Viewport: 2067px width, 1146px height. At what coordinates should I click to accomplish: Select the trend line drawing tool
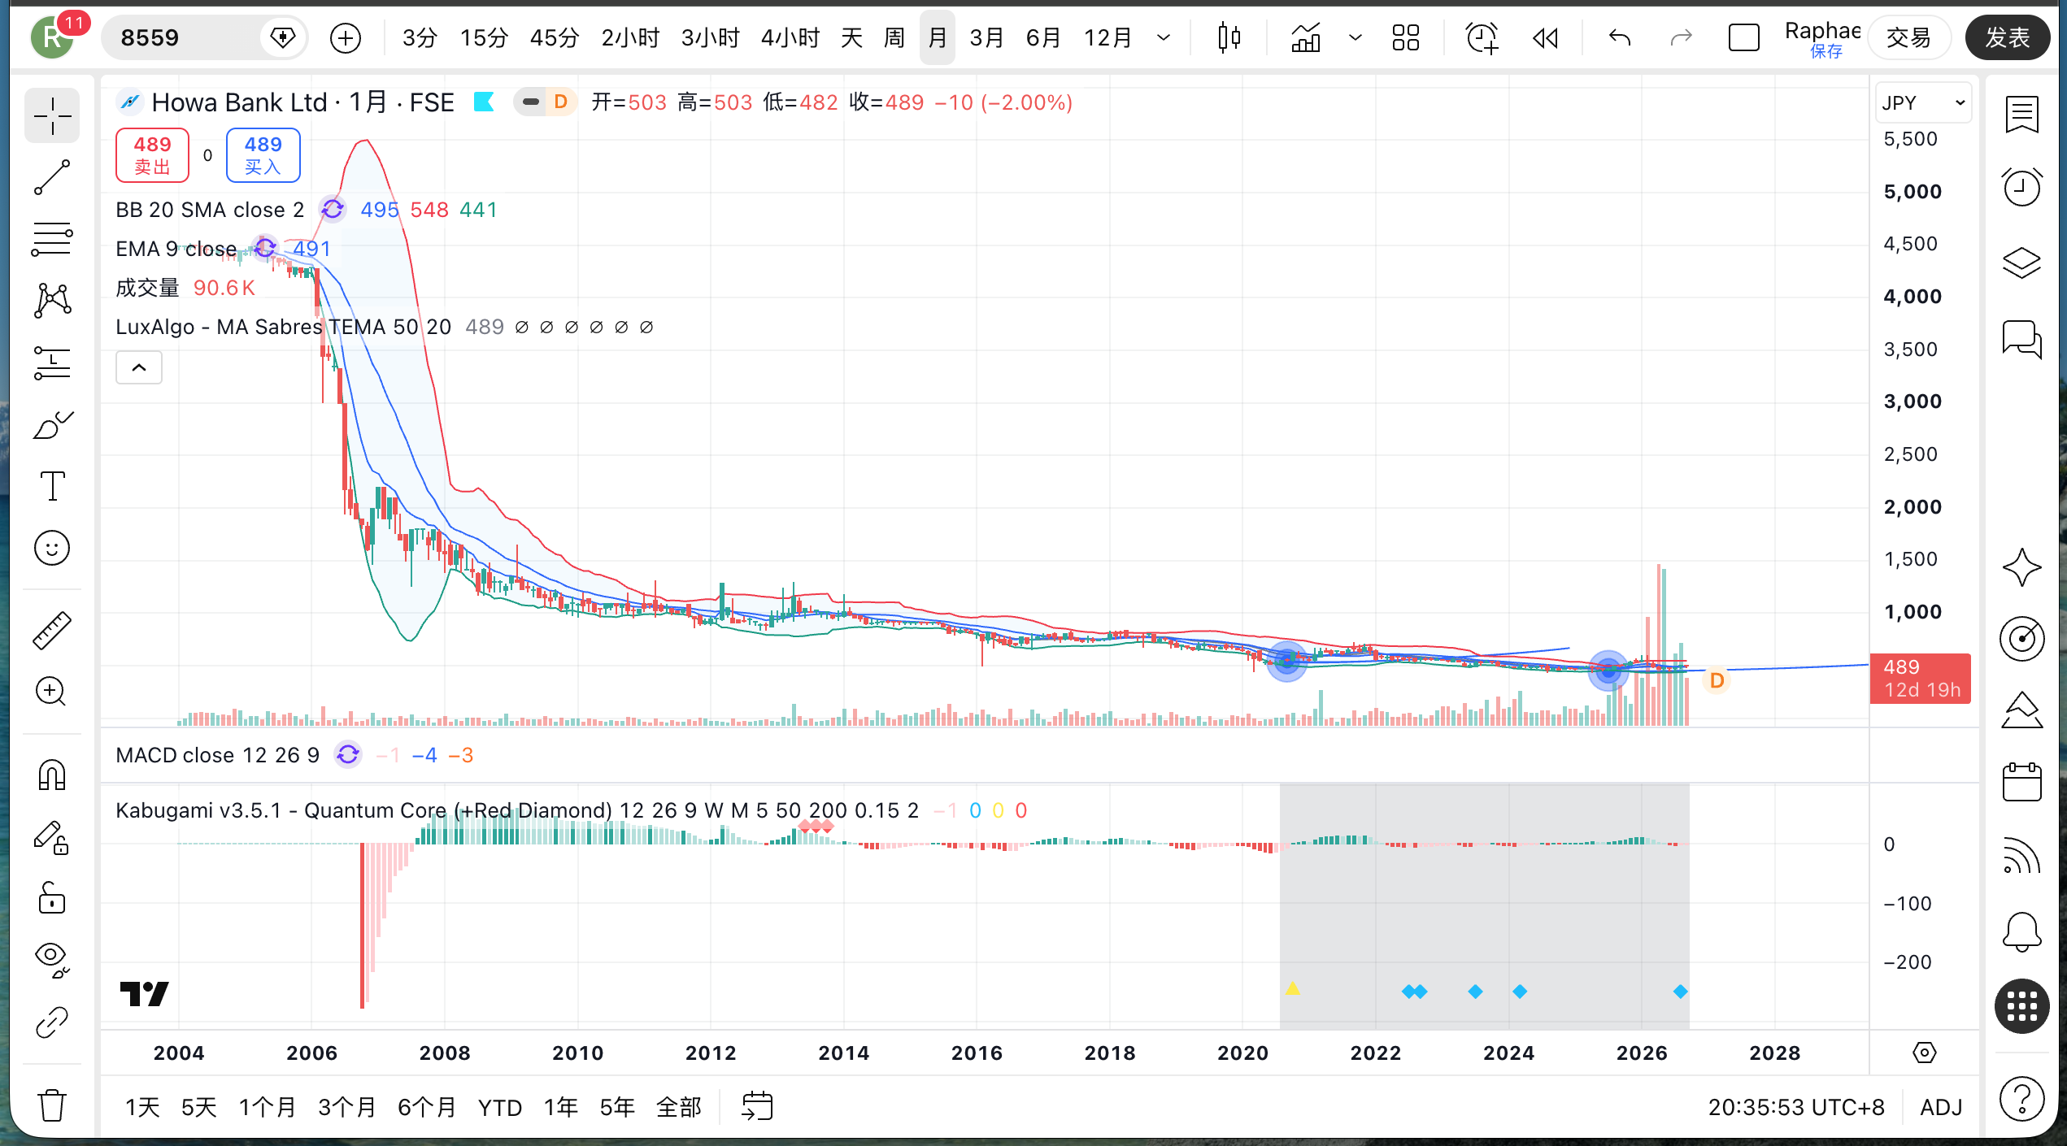click(x=52, y=178)
